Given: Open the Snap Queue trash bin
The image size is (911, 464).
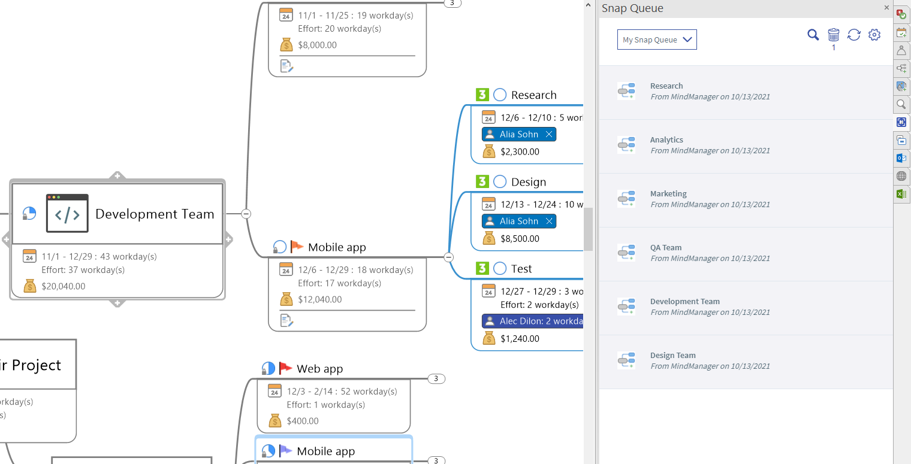Looking at the screenshot, I should click(834, 35).
